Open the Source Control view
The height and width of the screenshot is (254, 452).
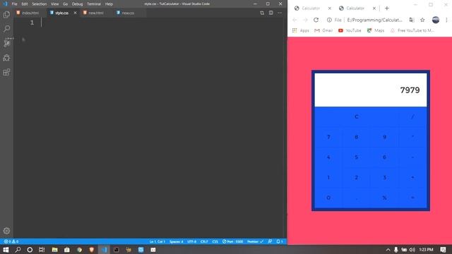(x=6, y=43)
